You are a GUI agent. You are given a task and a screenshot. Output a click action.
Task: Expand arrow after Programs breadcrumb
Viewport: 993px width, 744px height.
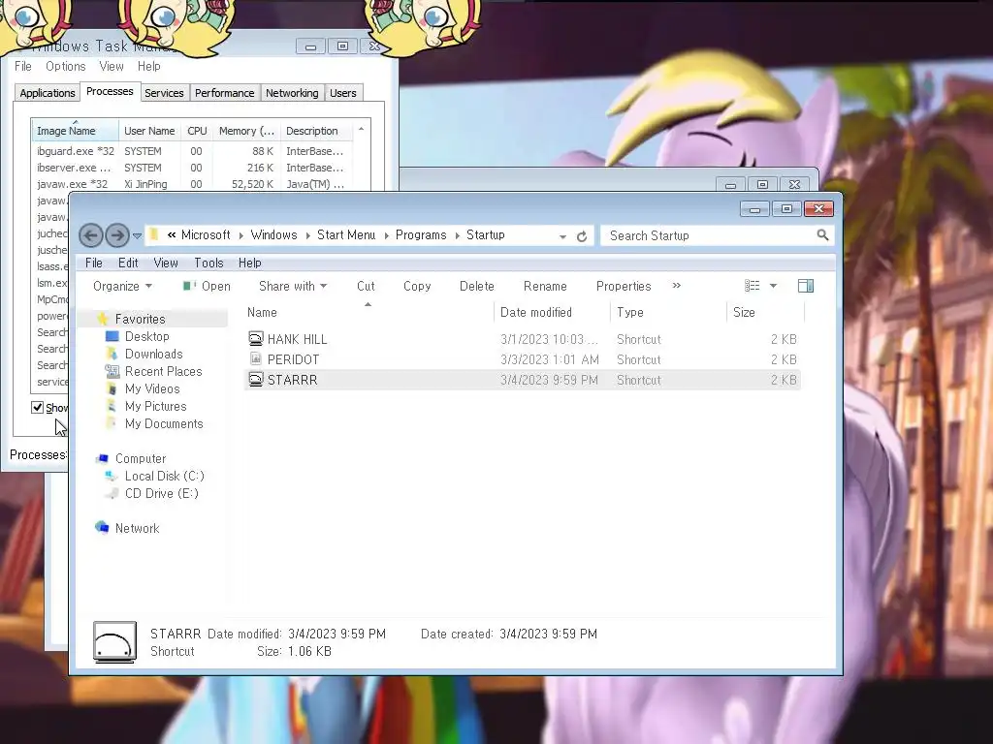point(457,236)
